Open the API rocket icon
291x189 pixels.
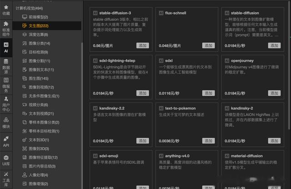[6, 139]
